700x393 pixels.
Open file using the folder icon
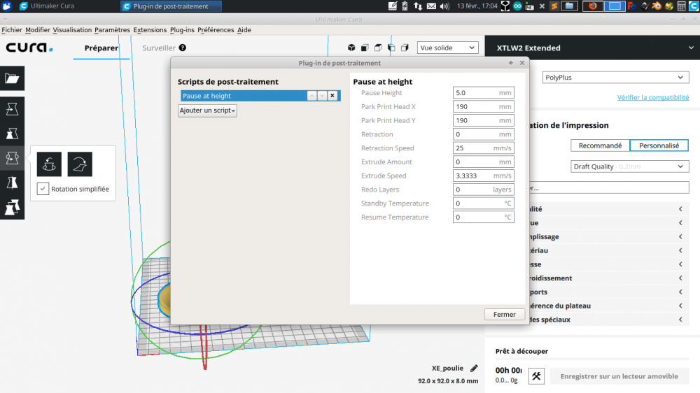tap(12, 78)
